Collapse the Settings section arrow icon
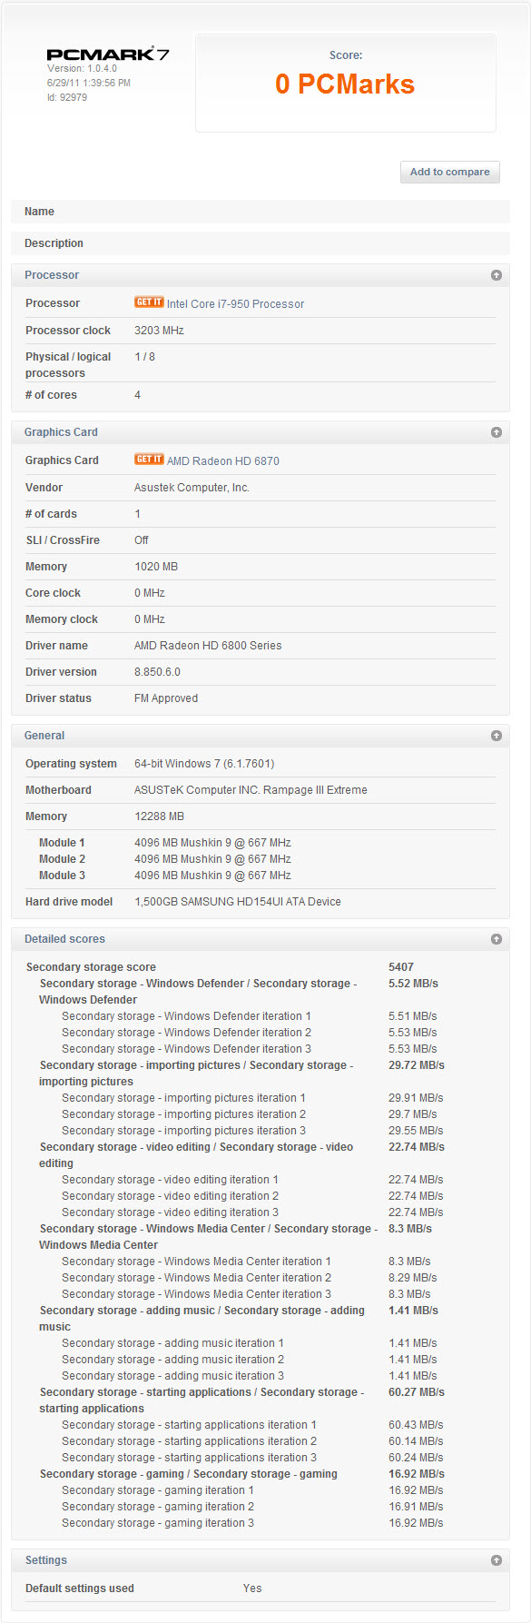 pyautogui.click(x=497, y=1560)
